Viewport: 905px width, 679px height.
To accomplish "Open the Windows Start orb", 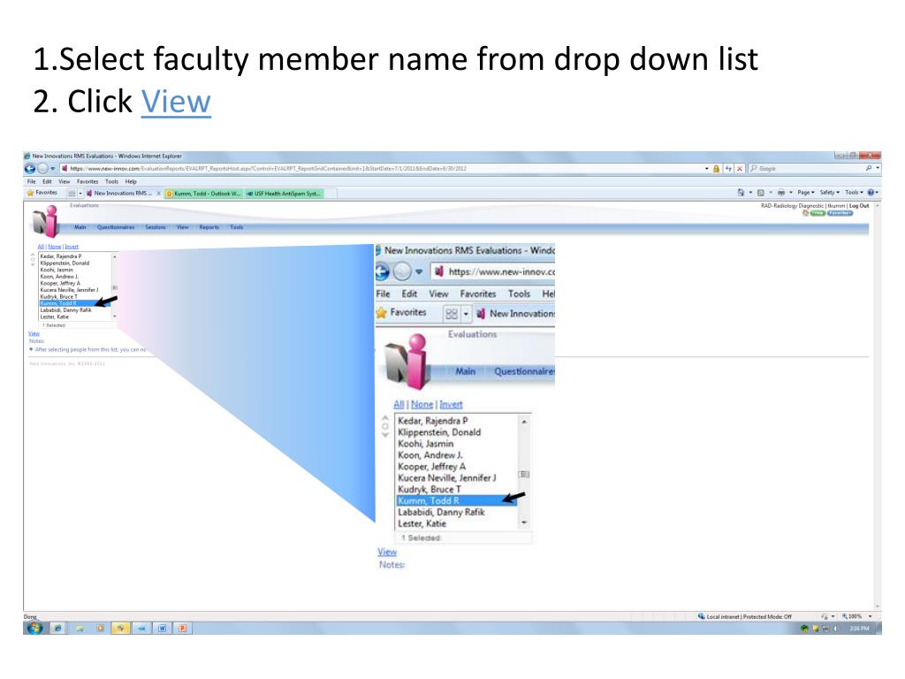I will (x=34, y=629).
